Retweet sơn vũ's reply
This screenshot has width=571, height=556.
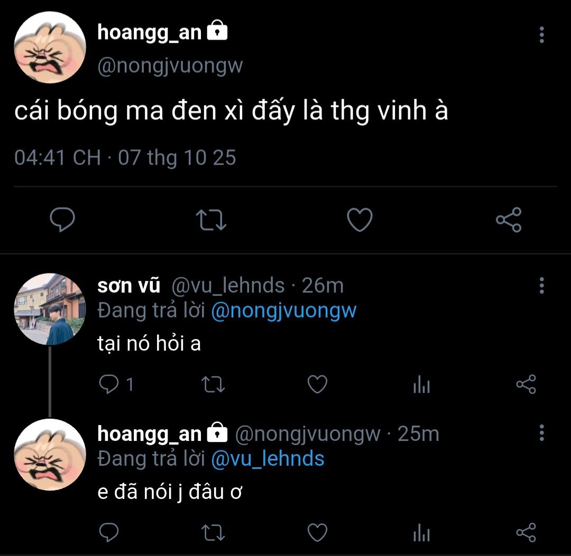pyautogui.click(x=214, y=385)
